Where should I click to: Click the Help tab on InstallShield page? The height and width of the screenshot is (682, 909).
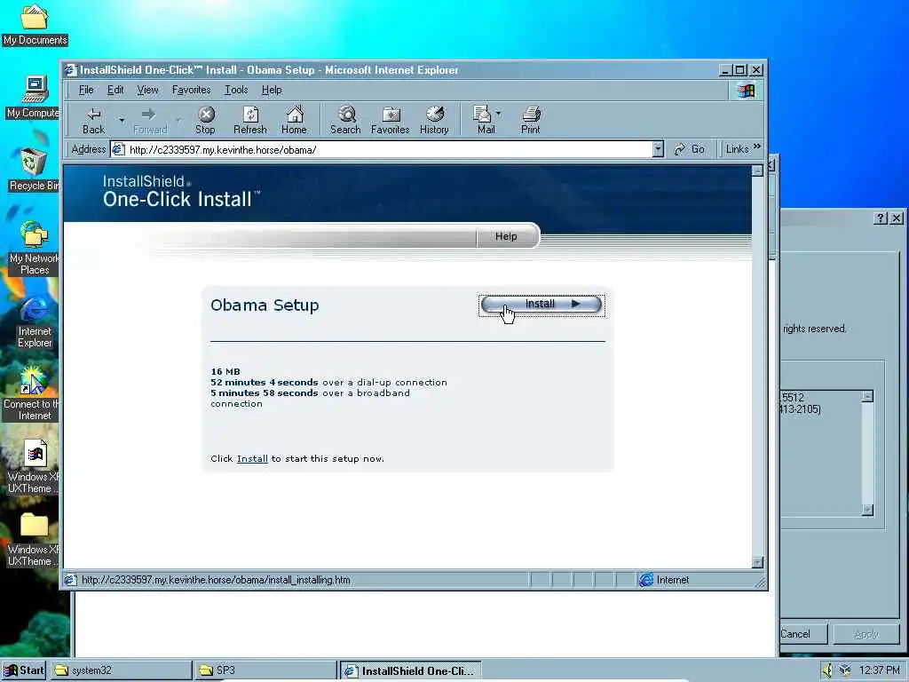click(506, 236)
